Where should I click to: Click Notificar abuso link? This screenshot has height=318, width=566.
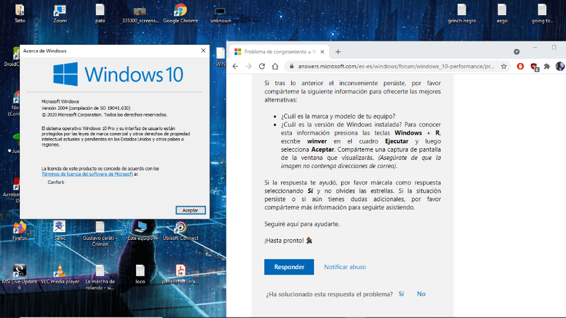pyautogui.click(x=345, y=267)
